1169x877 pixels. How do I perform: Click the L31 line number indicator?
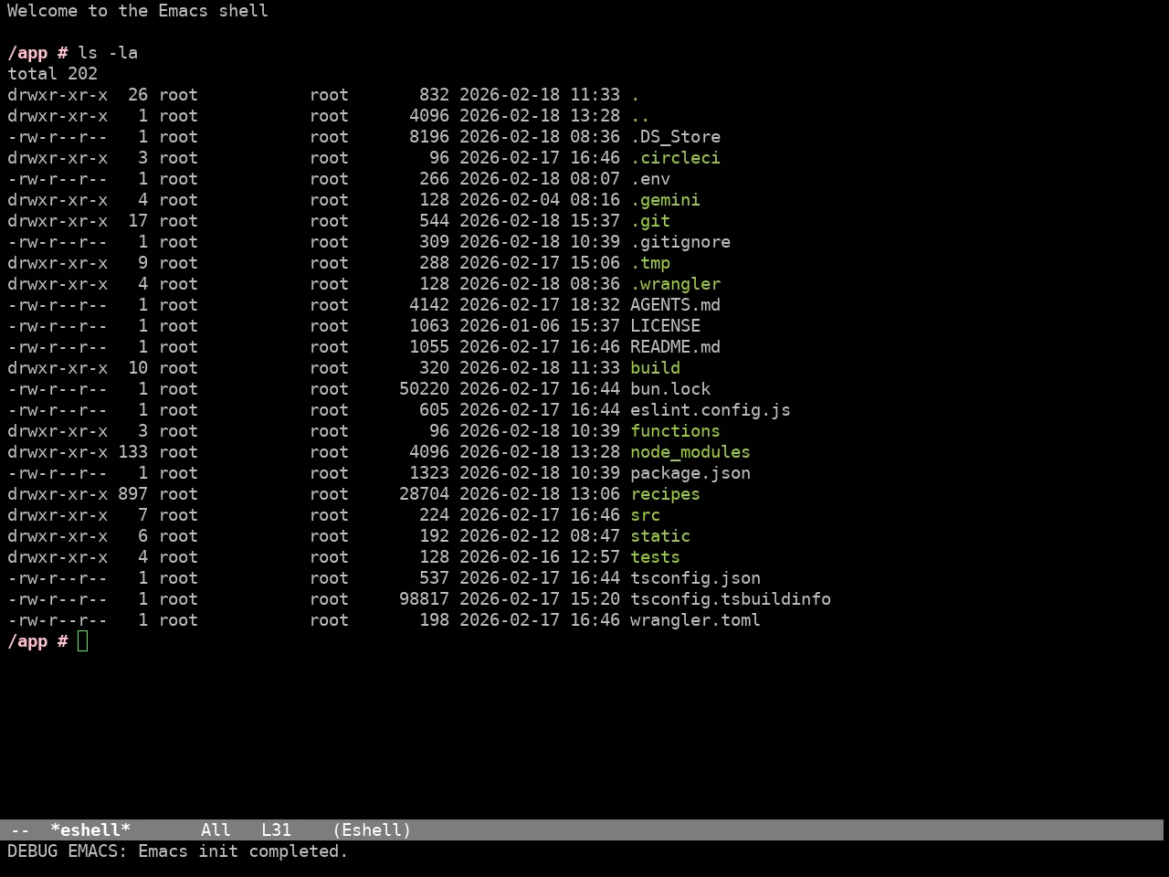[276, 830]
